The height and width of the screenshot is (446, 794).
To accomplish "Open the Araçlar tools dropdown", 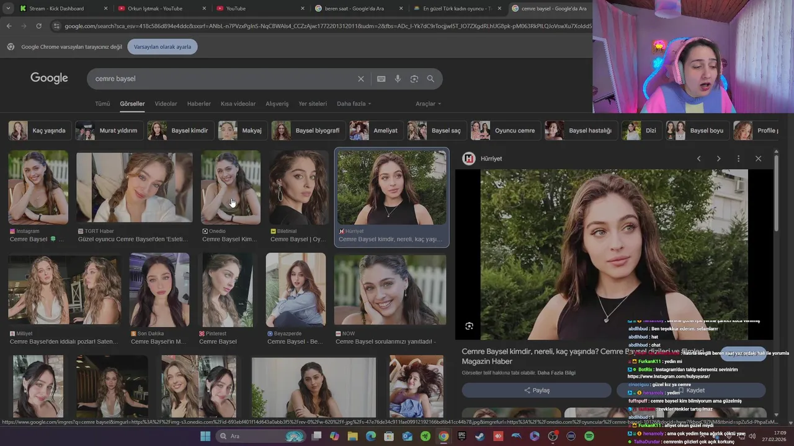I will coord(429,103).
